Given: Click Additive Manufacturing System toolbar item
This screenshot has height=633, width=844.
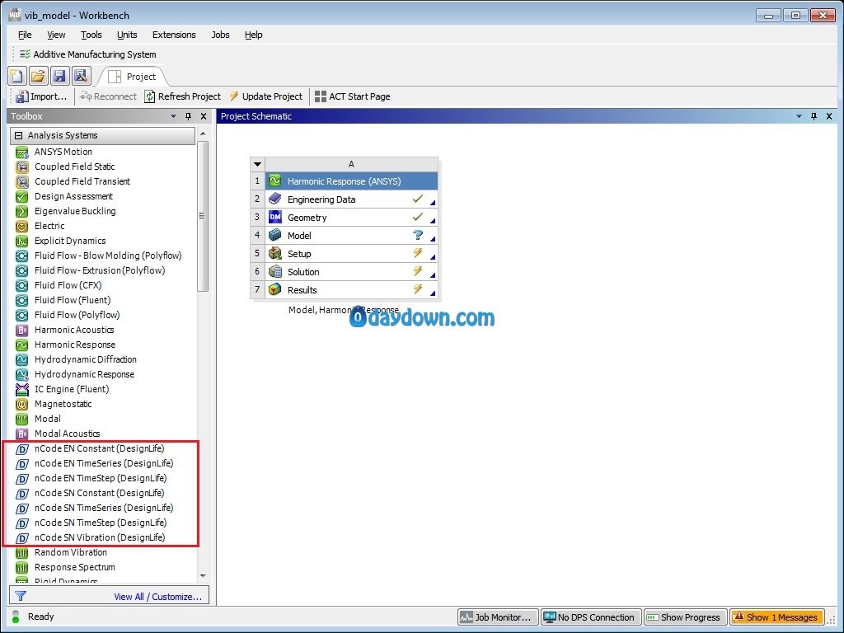Looking at the screenshot, I should [x=87, y=54].
